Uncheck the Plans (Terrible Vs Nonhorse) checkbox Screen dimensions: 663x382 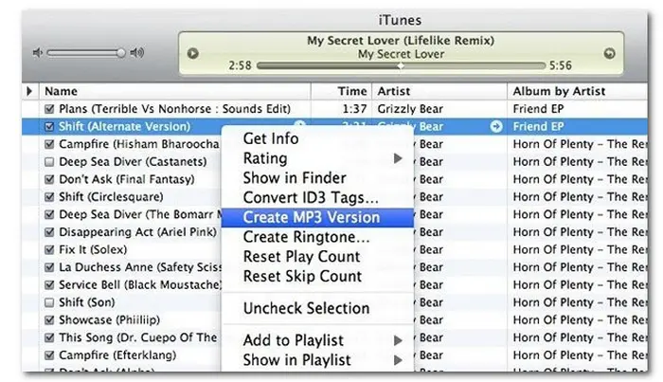[x=49, y=109]
